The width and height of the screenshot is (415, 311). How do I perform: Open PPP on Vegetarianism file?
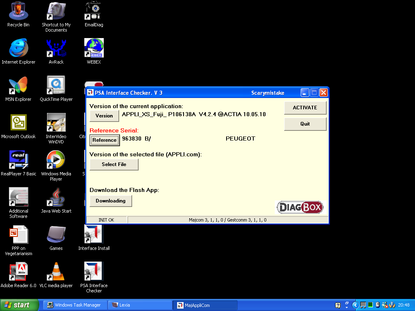coord(18,241)
